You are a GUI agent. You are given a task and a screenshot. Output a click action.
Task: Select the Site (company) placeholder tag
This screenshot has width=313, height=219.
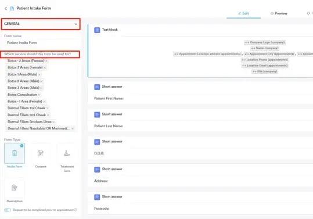click(x=265, y=71)
